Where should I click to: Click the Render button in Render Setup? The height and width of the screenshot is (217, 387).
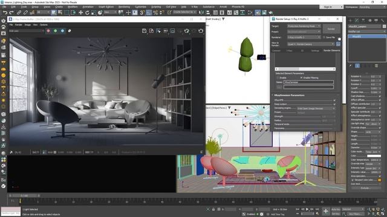pyautogui.click(x=331, y=29)
